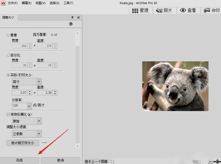Click the panel vertical scrollbar thumb
Screen dimensions: 221x164
pyautogui.click(x=78, y=94)
